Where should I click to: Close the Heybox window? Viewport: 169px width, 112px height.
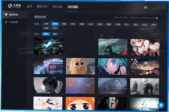click(x=164, y=8)
